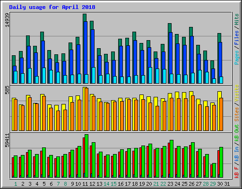242x189 pixels.
Task: Click day label 16 on x-axis
Action: click(121, 184)
